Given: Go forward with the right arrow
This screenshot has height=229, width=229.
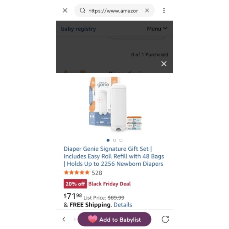Looking at the screenshot, I should (74, 219).
